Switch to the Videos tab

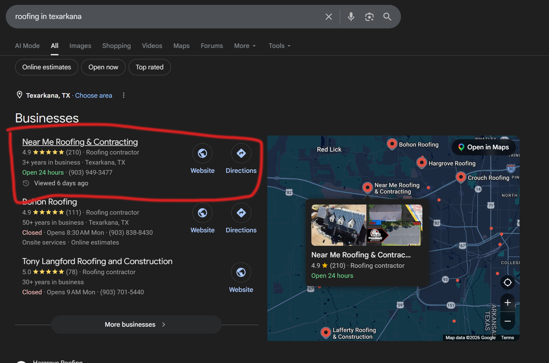[152, 46]
